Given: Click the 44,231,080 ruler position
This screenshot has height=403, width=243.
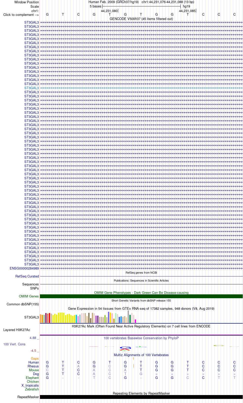Looking at the screenshot, I should click(x=109, y=11).
